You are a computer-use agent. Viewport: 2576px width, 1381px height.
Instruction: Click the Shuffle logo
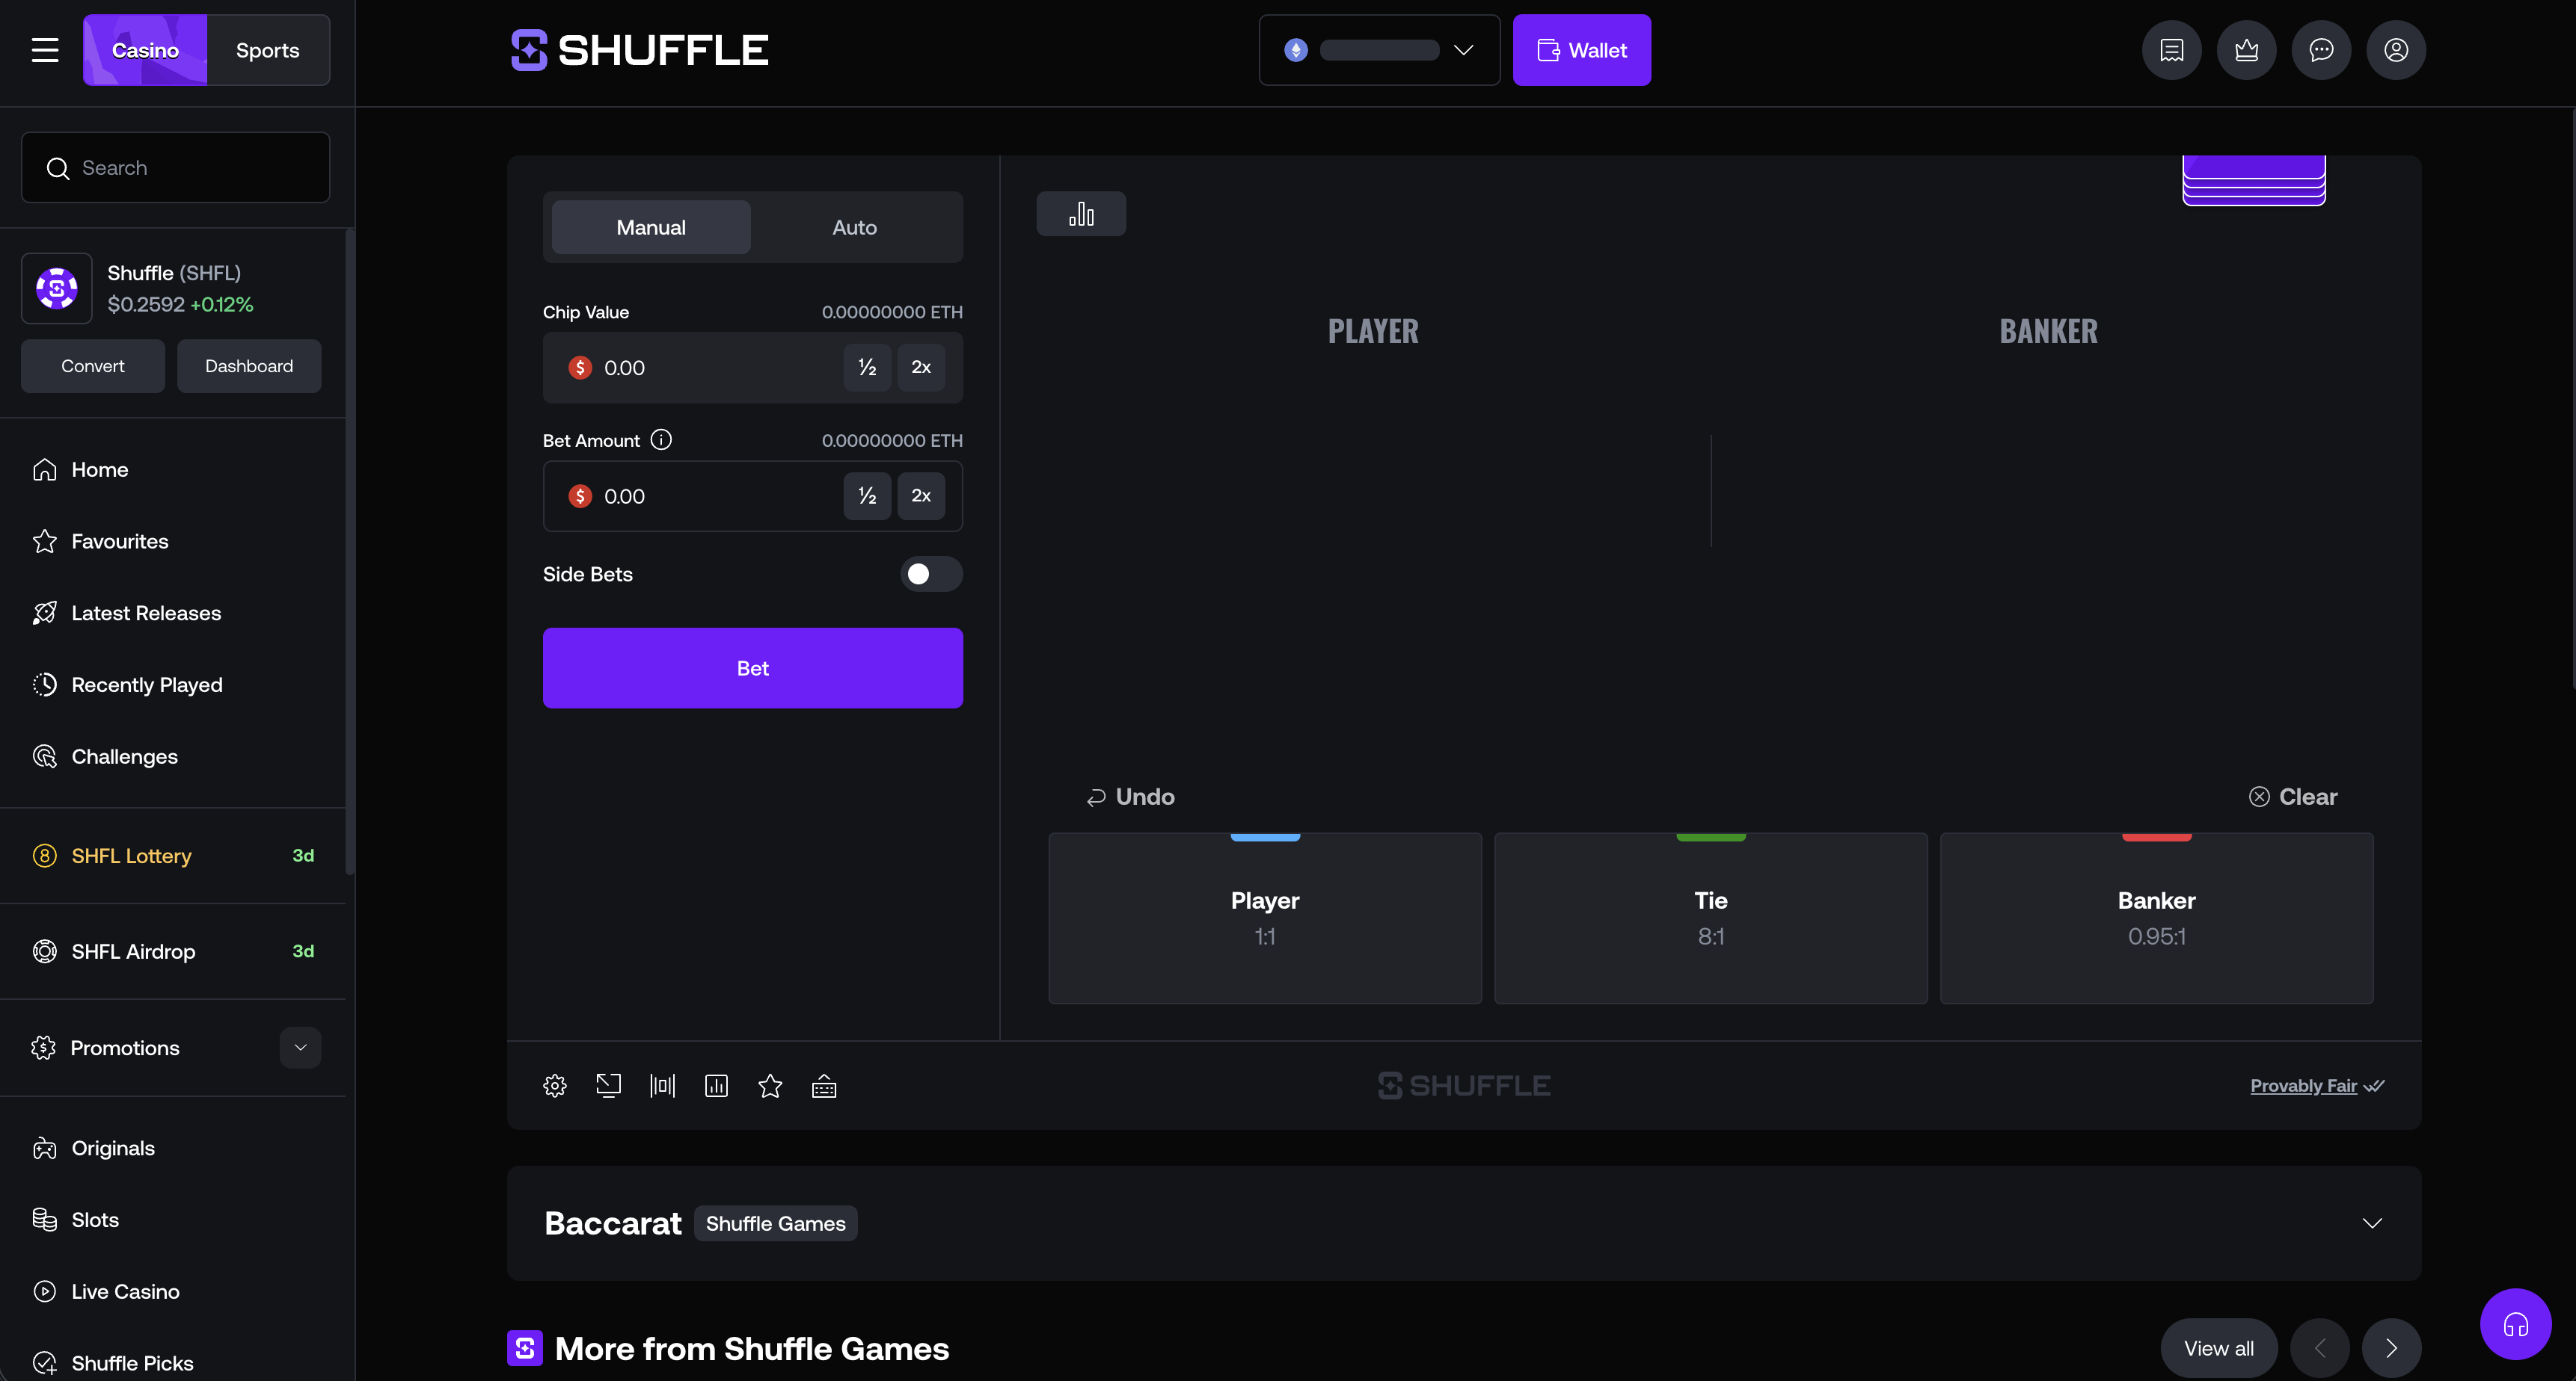click(640, 50)
